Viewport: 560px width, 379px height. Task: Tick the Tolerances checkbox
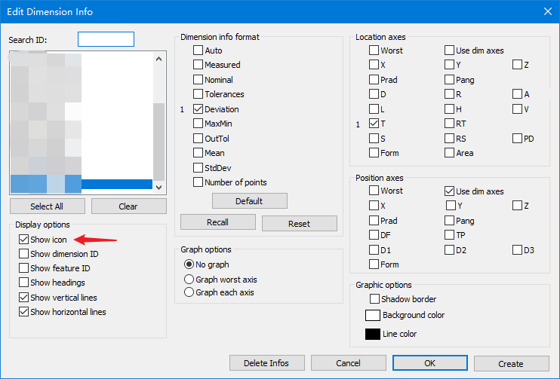coord(198,94)
